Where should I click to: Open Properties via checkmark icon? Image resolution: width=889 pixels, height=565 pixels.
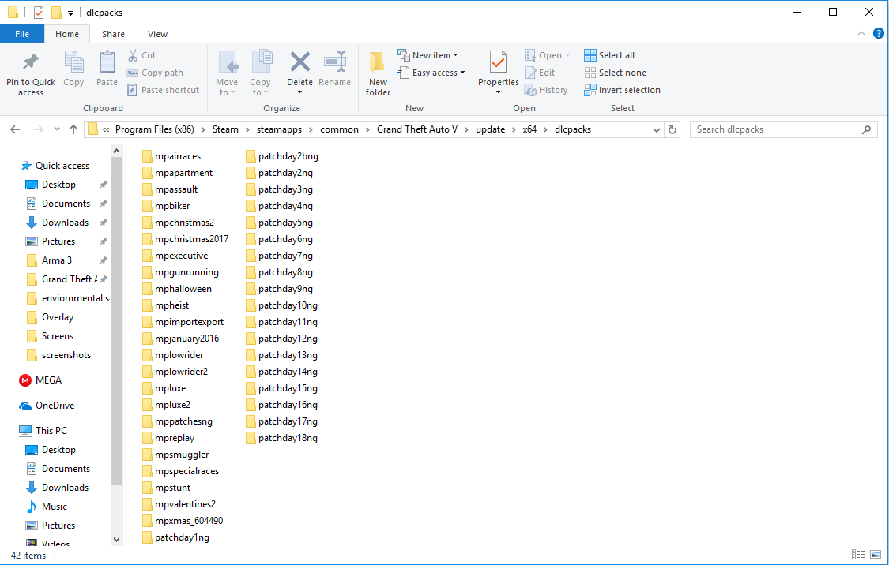(x=499, y=62)
